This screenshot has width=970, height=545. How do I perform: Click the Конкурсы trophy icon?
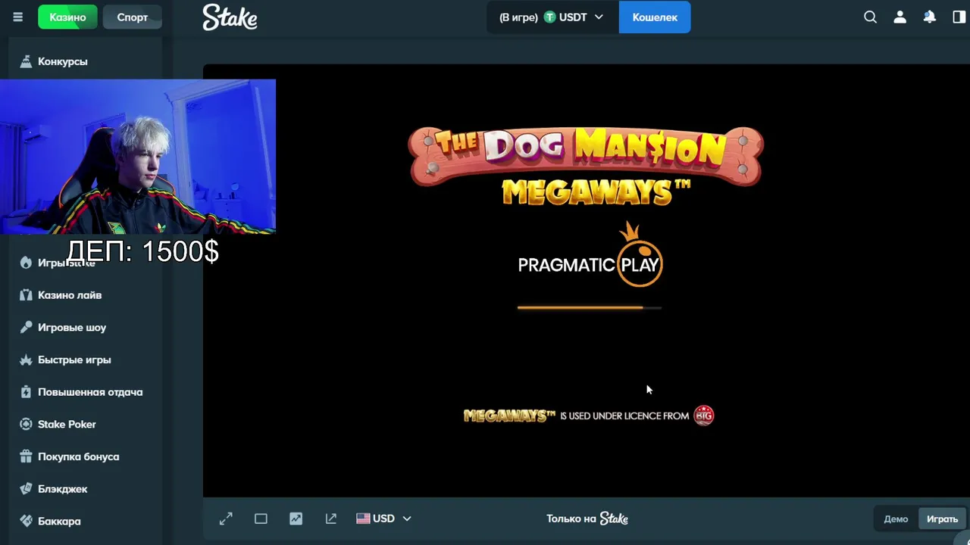click(x=26, y=61)
